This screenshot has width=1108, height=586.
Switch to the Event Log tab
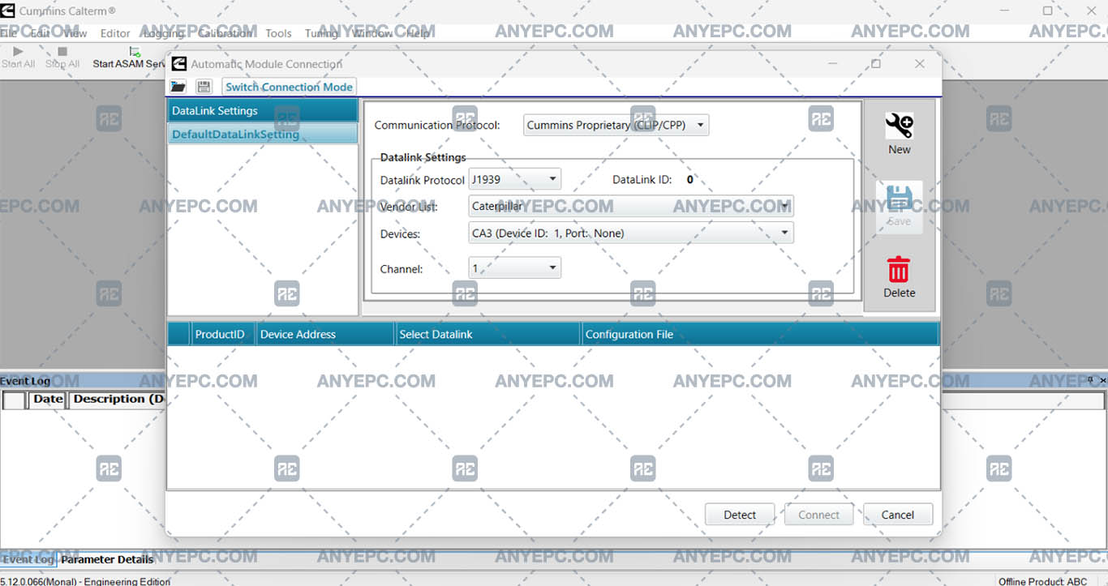click(28, 559)
